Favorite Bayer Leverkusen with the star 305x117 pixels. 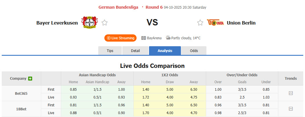click(105, 23)
